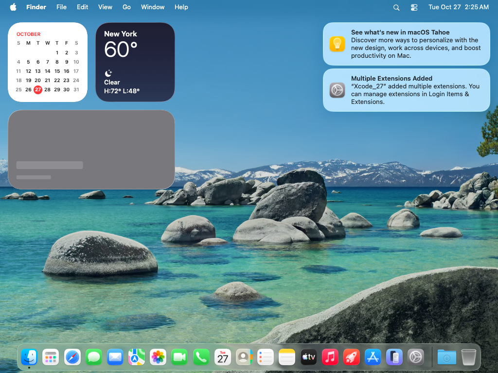The width and height of the screenshot is (498, 373).
Task: Open the Music app icon
Action: pos(330,357)
